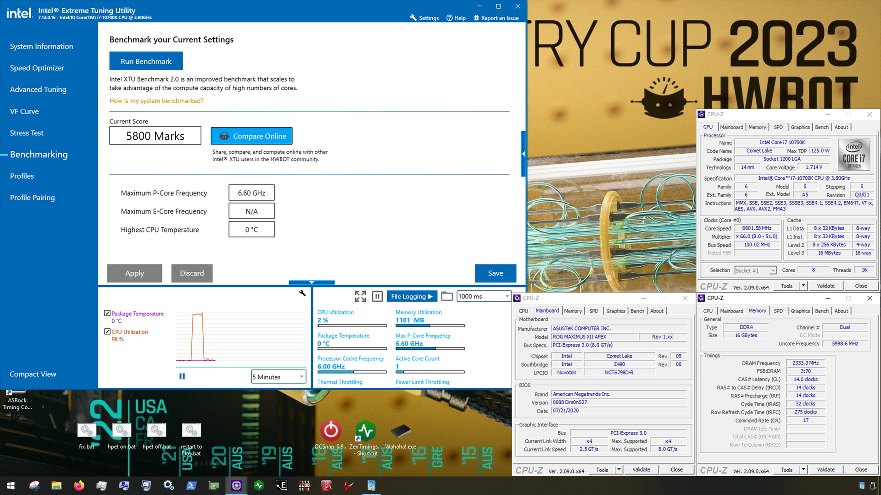Pause monitoring with the boxed pause icon
Viewport: 881px width, 495px height.
pyautogui.click(x=377, y=296)
